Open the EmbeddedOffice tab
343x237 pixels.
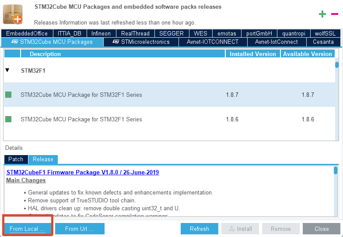pyautogui.click(x=27, y=33)
